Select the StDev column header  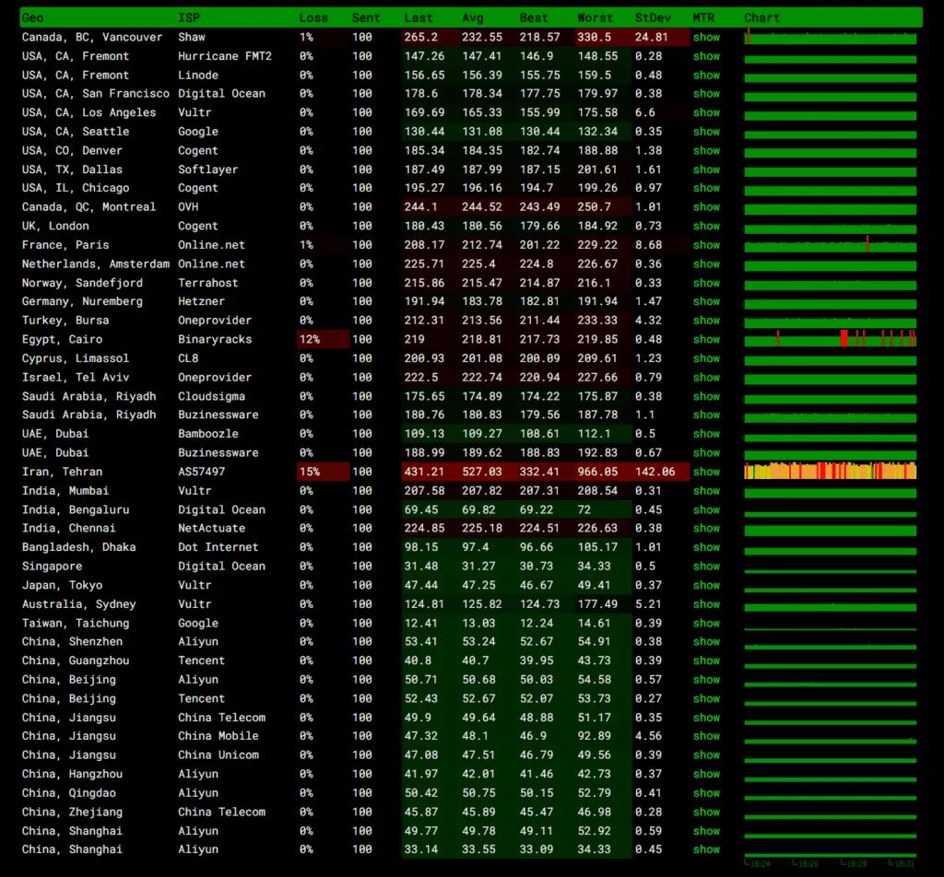click(x=653, y=18)
